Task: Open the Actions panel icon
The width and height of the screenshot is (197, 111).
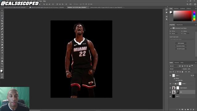Action: click(167, 12)
